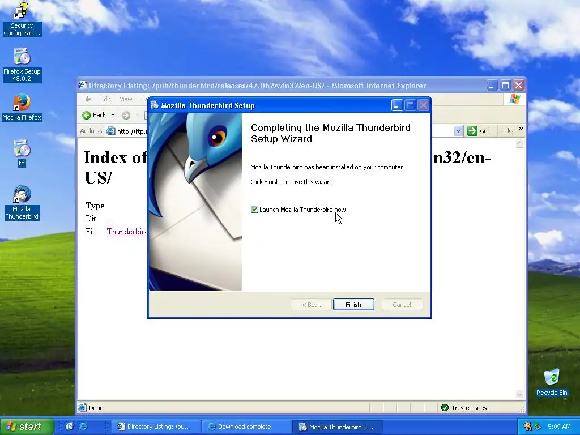Viewport: 580px width, 435px height.
Task: Click the Start button
Action: pyautogui.click(x=27, y=427)
